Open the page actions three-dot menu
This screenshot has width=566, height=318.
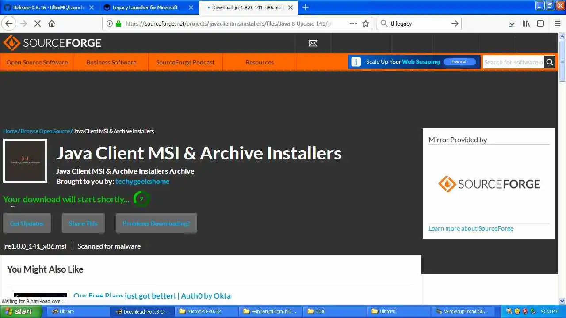click(x=353, y=23)
